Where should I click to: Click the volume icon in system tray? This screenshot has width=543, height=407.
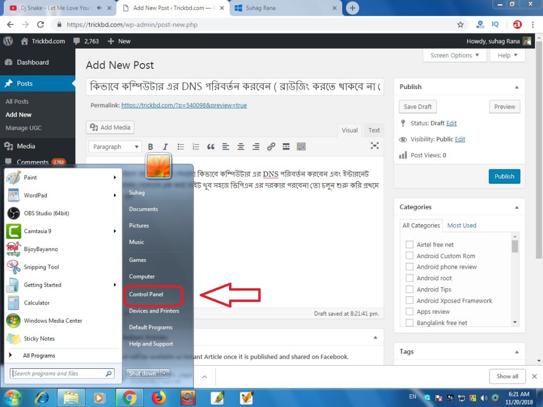pyautogui.click(x=484, y=398)
